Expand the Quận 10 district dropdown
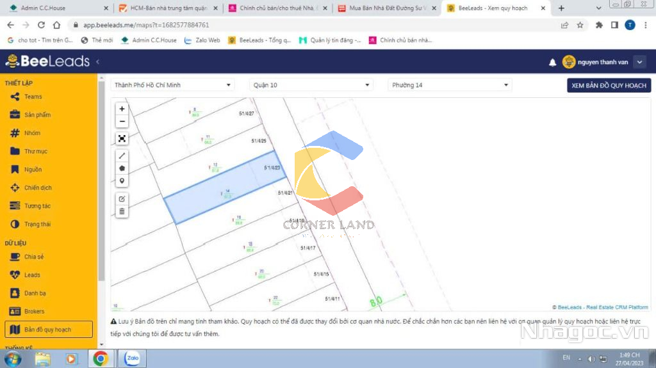Viewport: 656px width, 368px height. [311, 85]
